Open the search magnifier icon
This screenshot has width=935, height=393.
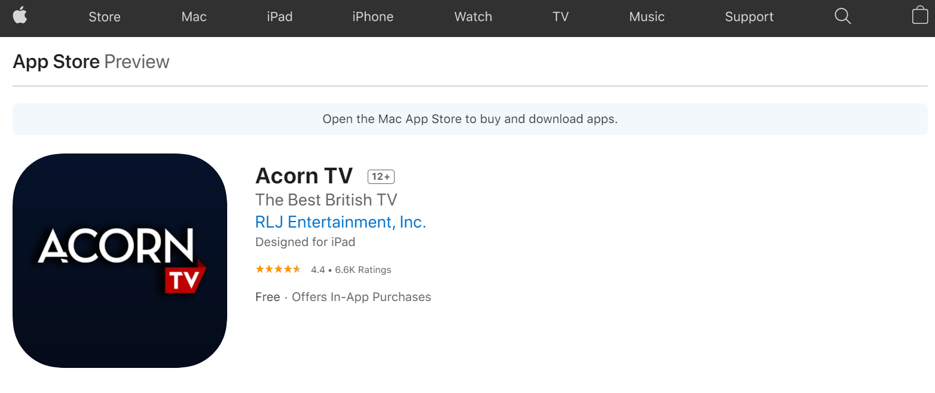tap(842, 16)
